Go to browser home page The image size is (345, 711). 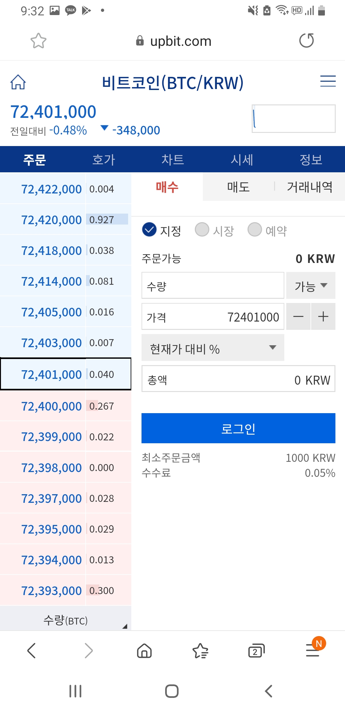tap(144, 651)
